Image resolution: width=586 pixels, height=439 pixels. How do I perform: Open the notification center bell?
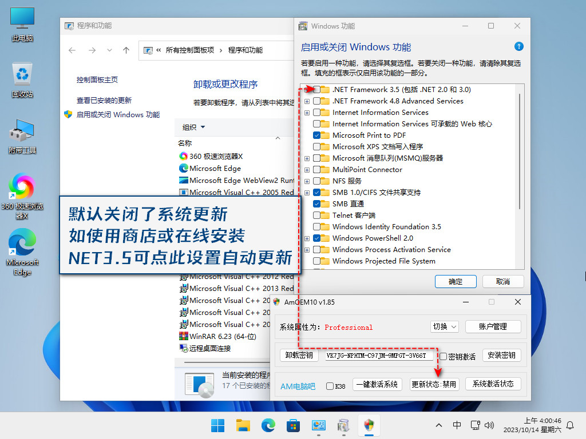pos(571,425)
